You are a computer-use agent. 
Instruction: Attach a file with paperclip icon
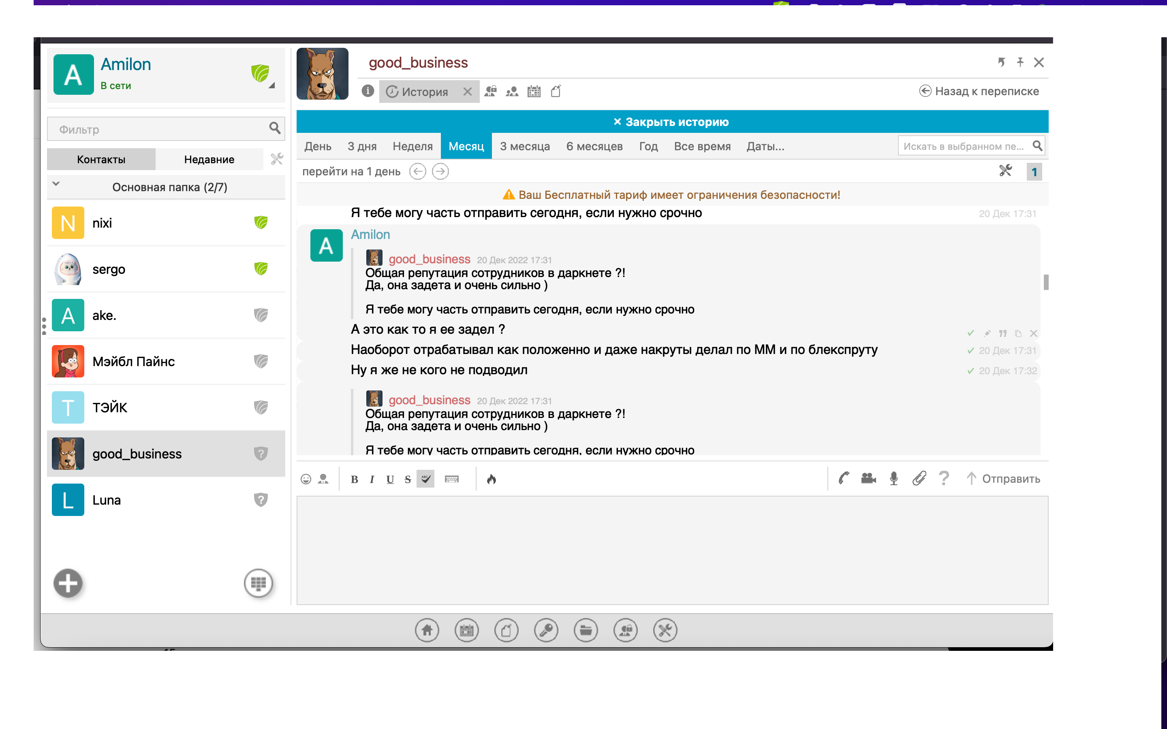[919, 478]
